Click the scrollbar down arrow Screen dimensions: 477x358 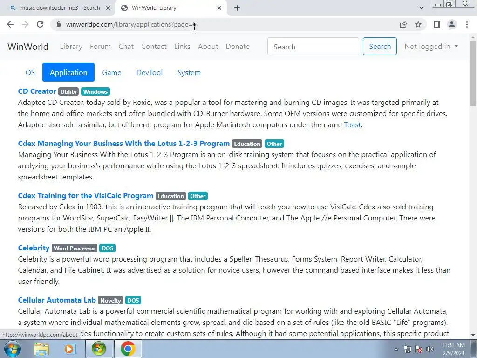473,336
